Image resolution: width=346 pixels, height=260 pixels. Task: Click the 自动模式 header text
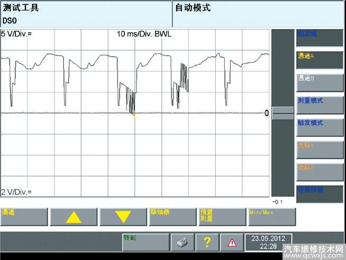click(x=193, y=8)
